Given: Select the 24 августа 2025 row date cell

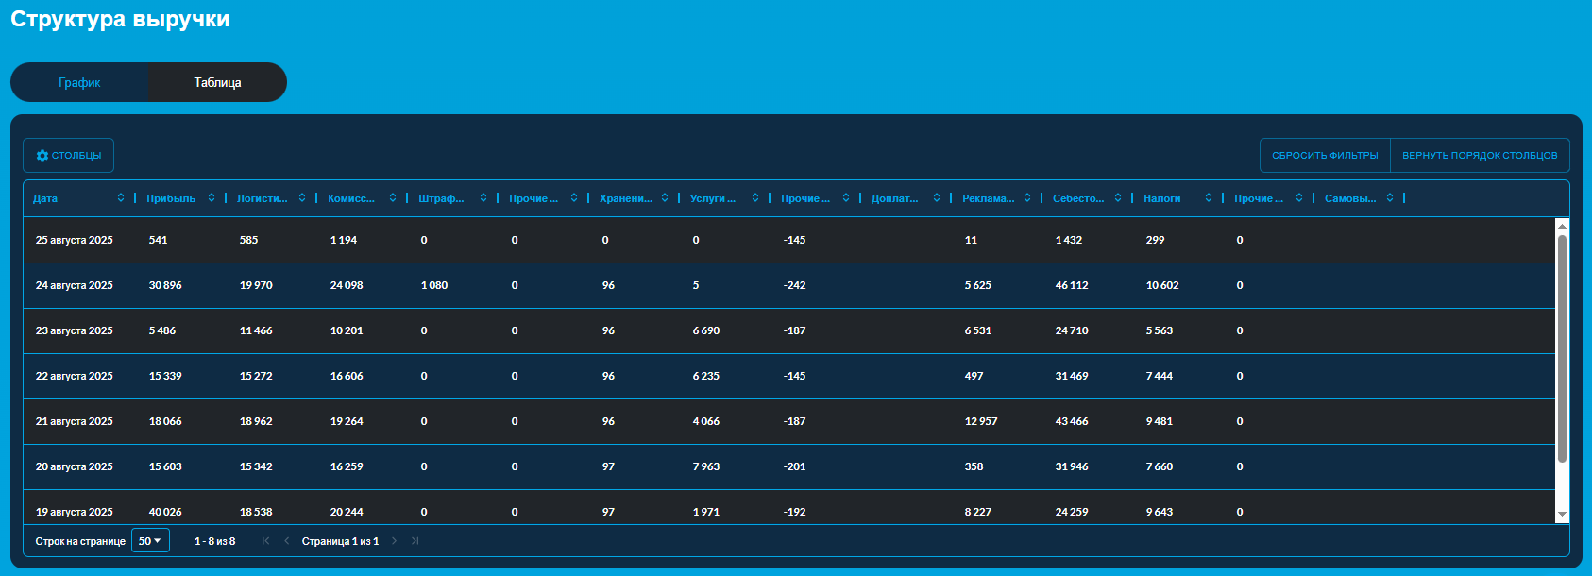Looking at the screenshot, I should [75, 285].
